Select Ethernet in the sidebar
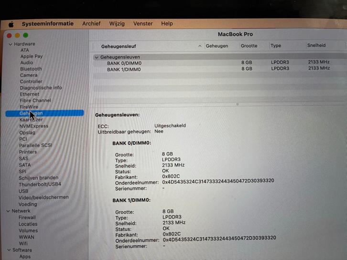This screenshot has width=347, height=260. coord(30,94)
